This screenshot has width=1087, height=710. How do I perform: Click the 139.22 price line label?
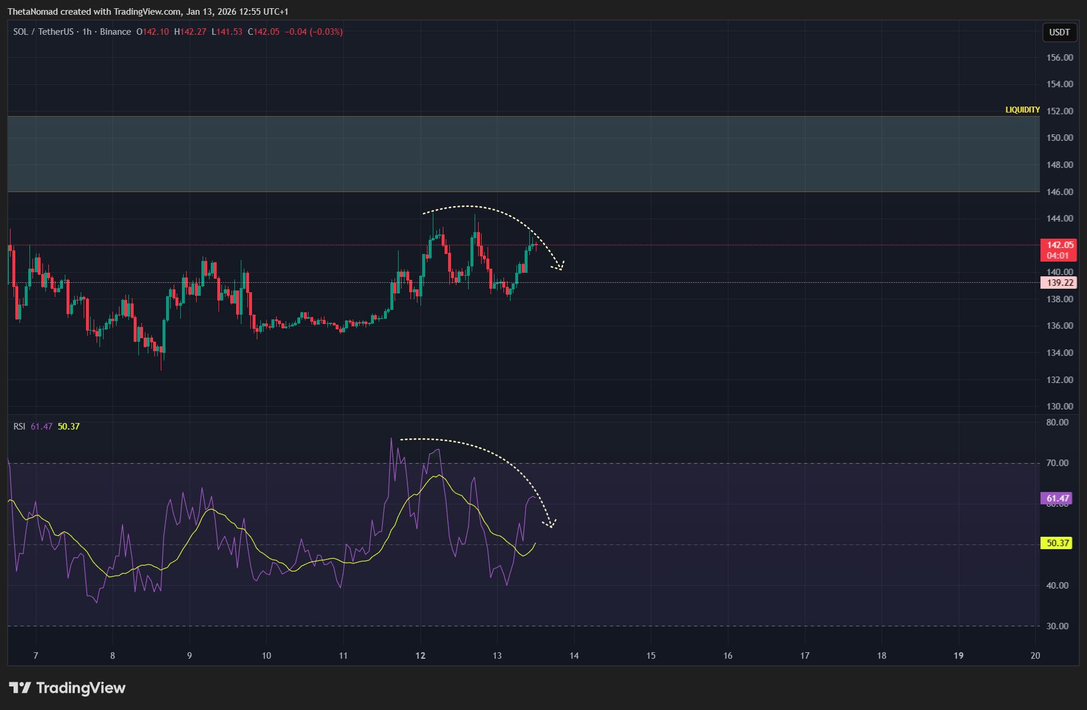(x=1059, y=283)
